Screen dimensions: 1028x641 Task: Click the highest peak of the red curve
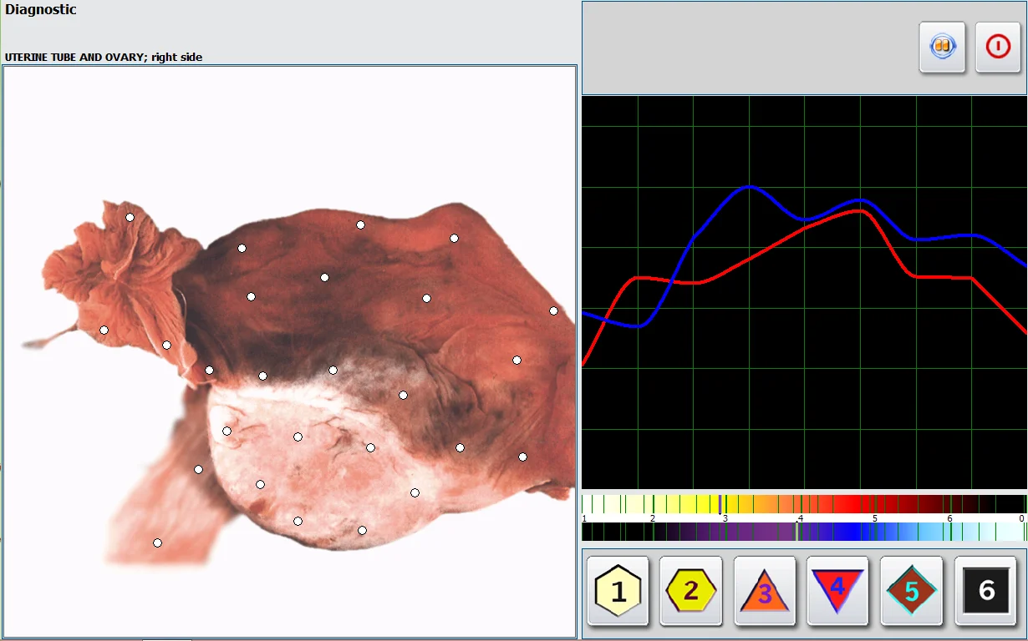click(x=859, y=210)
